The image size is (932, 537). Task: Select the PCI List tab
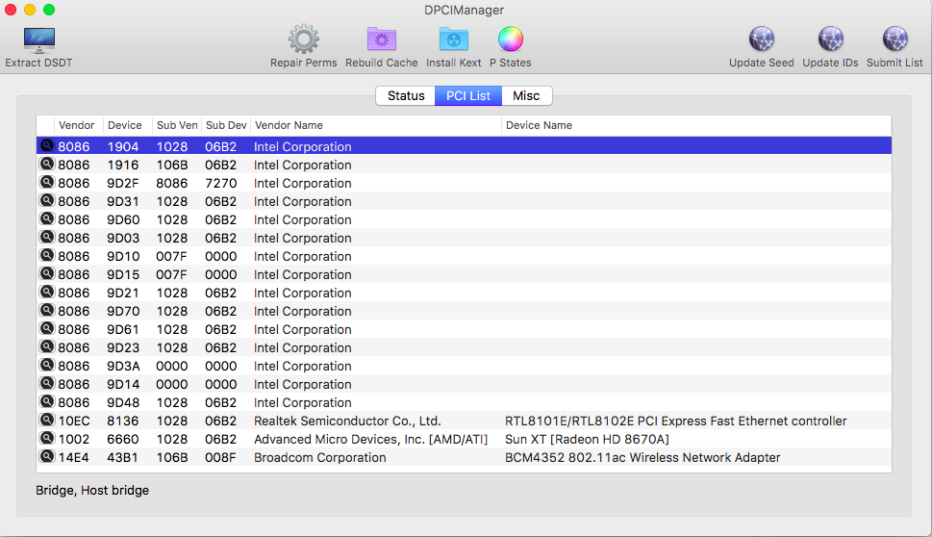coord(467,96)
